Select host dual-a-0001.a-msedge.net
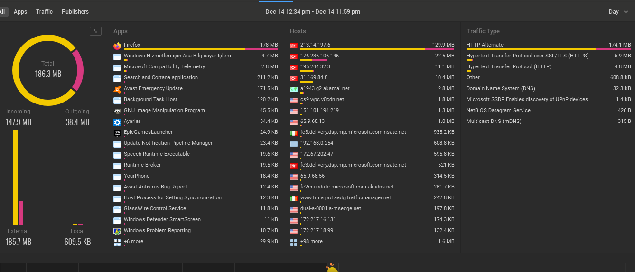This screenshot has height=272, width=635. pyautogui.click(x=372, y=209)
